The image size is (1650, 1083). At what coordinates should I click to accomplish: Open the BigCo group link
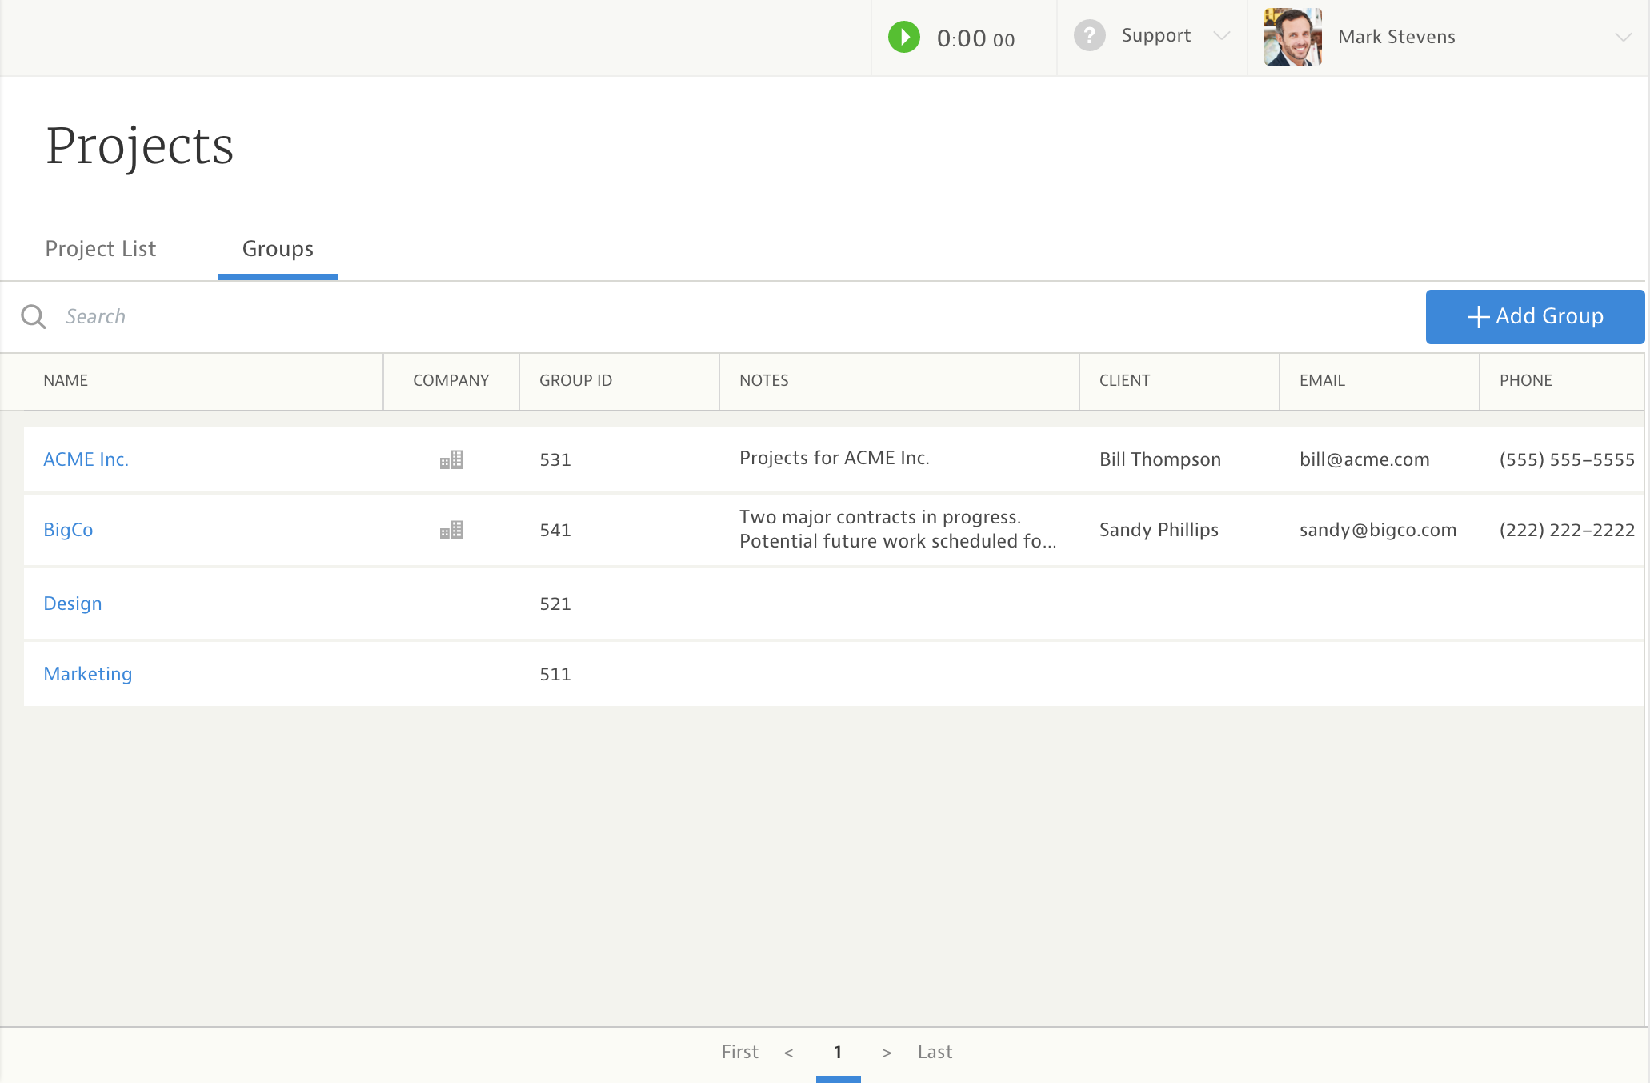coord(68,530)
